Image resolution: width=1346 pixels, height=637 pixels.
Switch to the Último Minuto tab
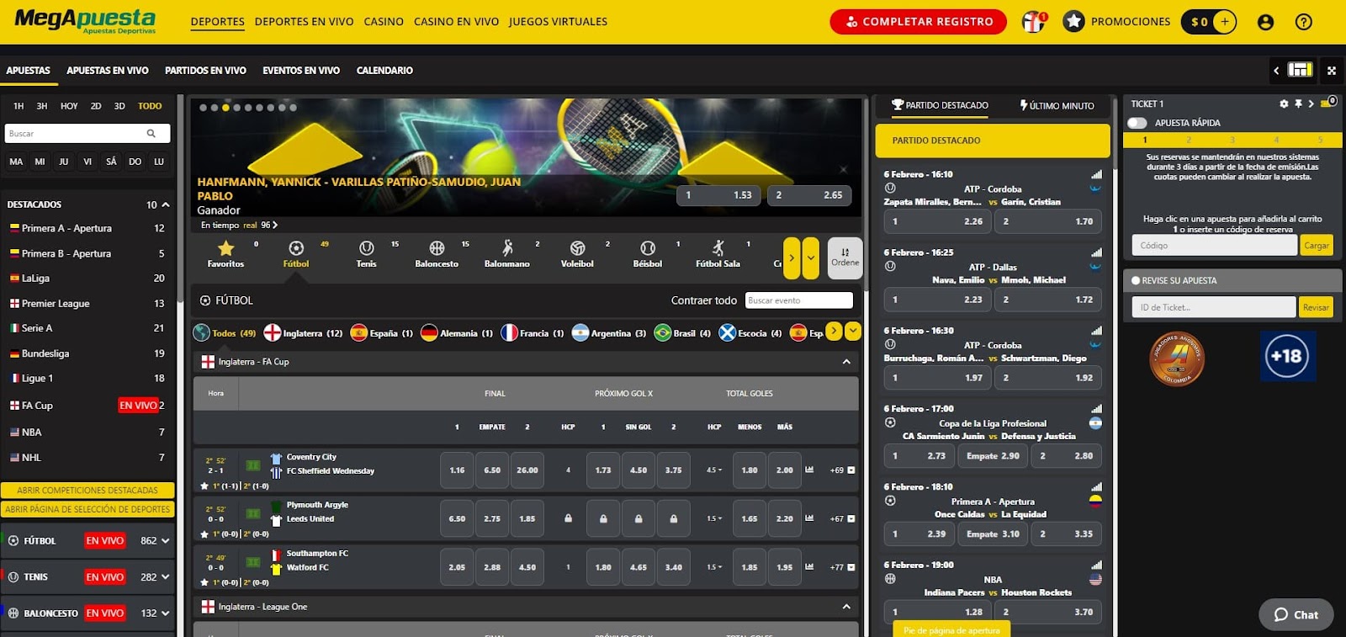click(x=1057, y=106)
